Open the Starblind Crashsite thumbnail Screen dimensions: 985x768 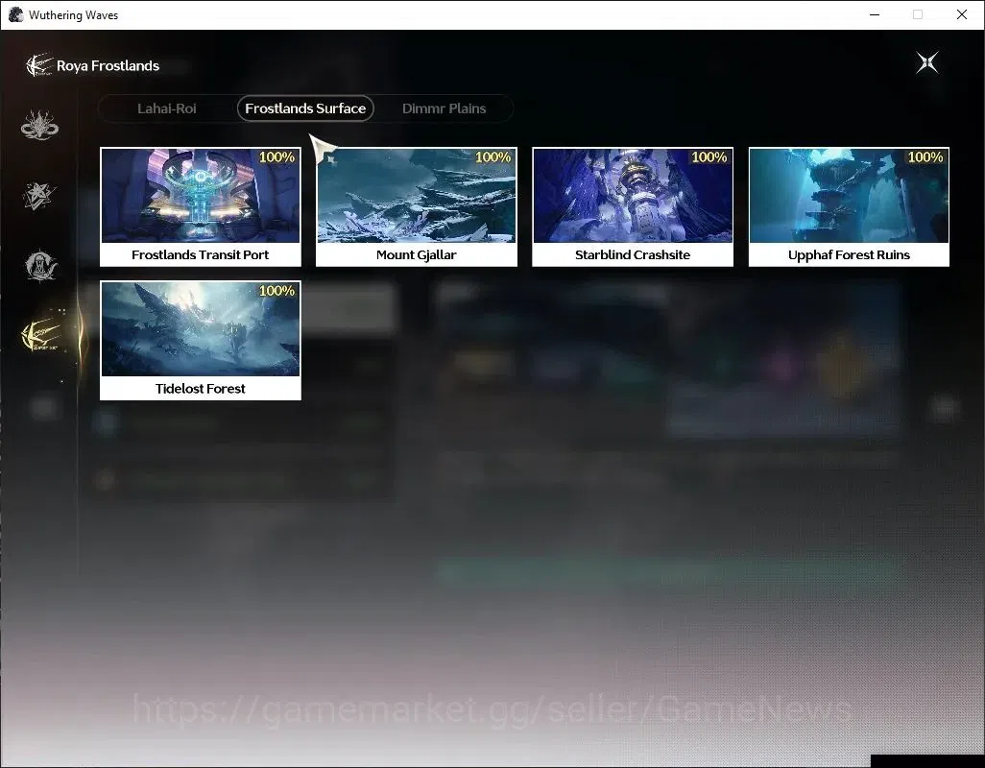633,195
